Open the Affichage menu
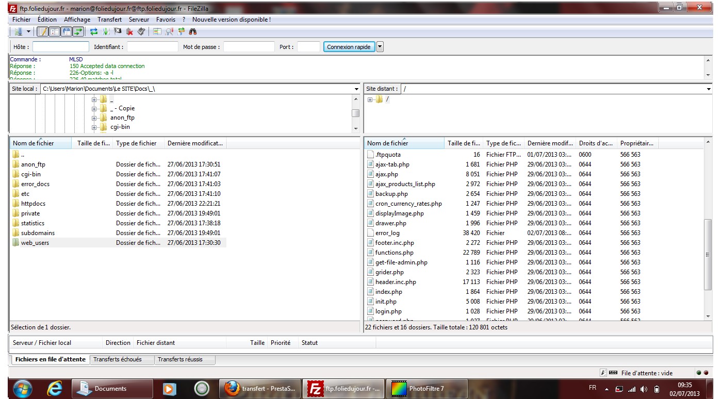722x399 pixels. (x=77, y=20)
